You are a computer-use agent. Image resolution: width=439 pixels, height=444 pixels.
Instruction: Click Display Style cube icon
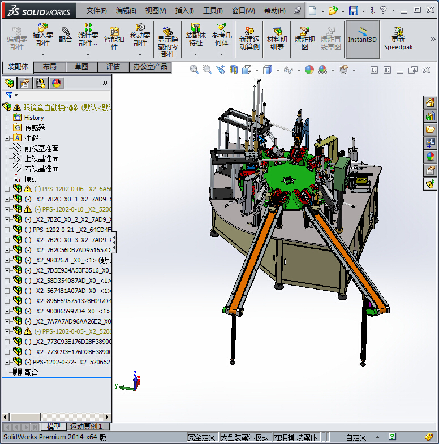[268, 70]
